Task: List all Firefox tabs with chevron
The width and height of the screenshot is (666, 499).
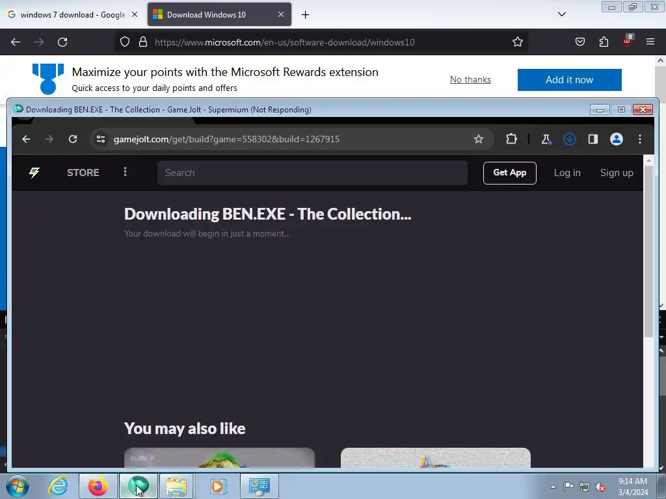Action: (x=562, y=14)
